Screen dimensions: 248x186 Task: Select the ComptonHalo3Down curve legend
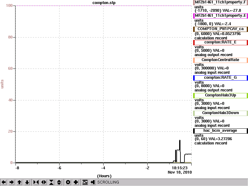220,113
